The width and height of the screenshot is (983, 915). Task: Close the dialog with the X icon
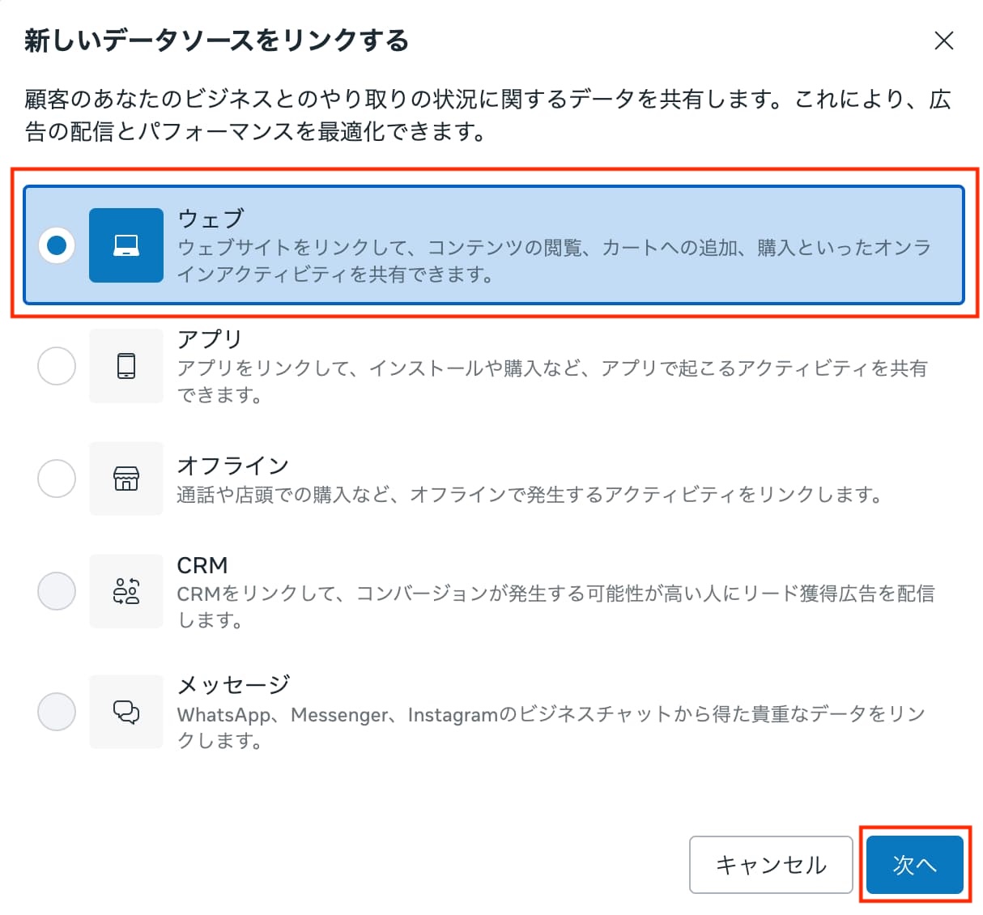pos(943,40)
